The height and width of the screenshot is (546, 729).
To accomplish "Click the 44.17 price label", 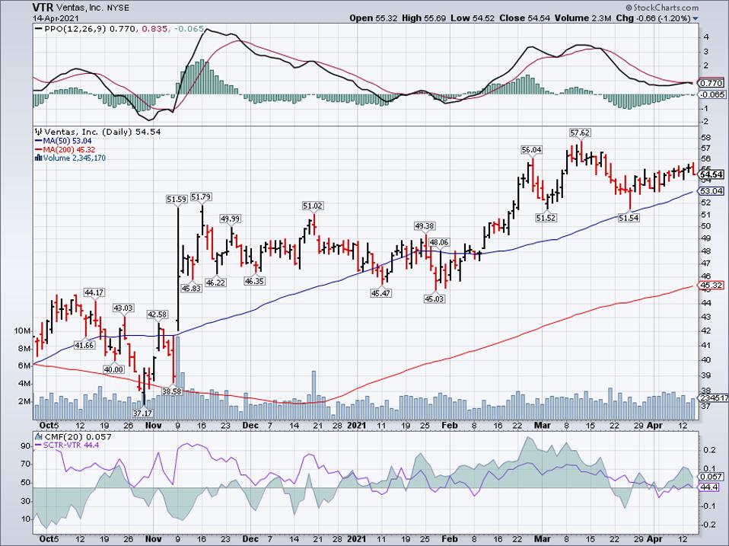I will click(94, 292).
